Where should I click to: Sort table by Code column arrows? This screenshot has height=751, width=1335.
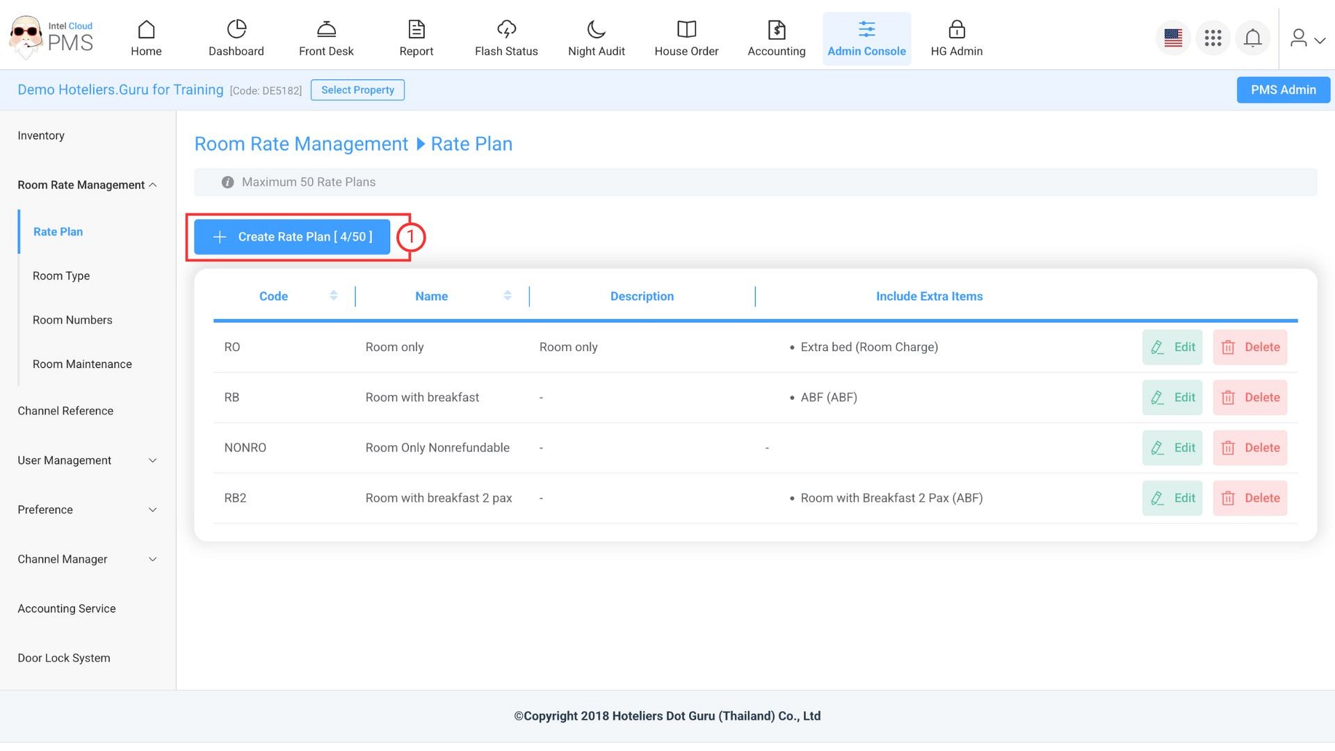(334, 296)
